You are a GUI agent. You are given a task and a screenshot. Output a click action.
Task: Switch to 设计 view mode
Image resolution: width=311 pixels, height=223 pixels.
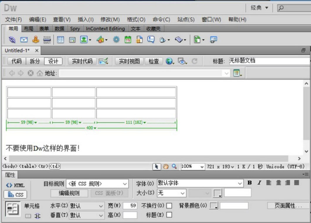[53, 61]
